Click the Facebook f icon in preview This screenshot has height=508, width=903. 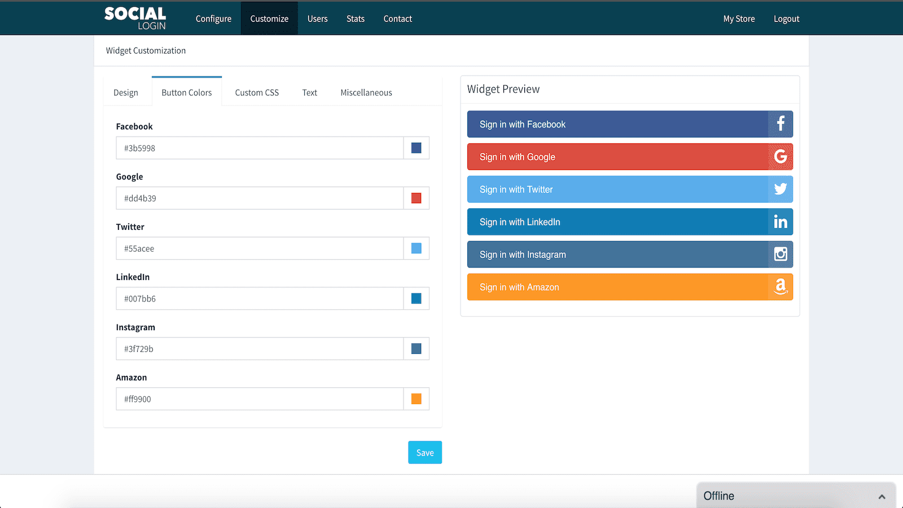point(781,124)
